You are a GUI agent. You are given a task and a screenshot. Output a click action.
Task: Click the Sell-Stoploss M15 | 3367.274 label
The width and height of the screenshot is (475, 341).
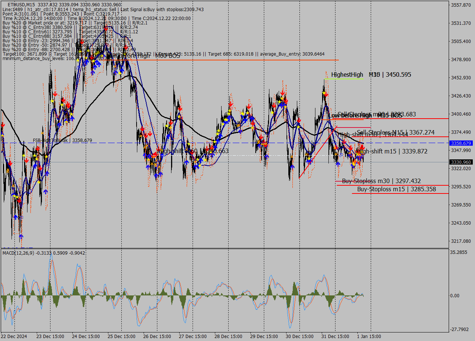pos(396,132)
